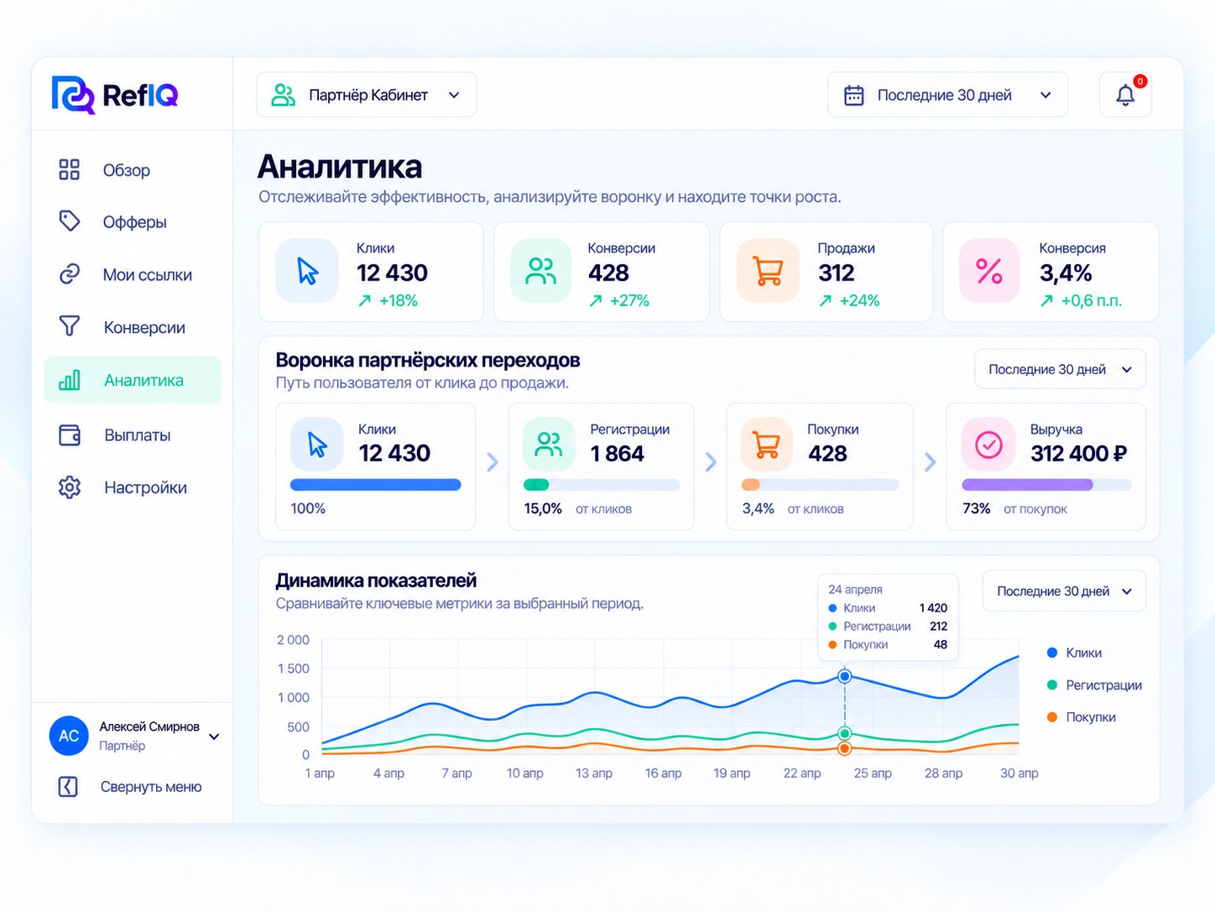Click the Аналитика page heading

coord(340,166)
